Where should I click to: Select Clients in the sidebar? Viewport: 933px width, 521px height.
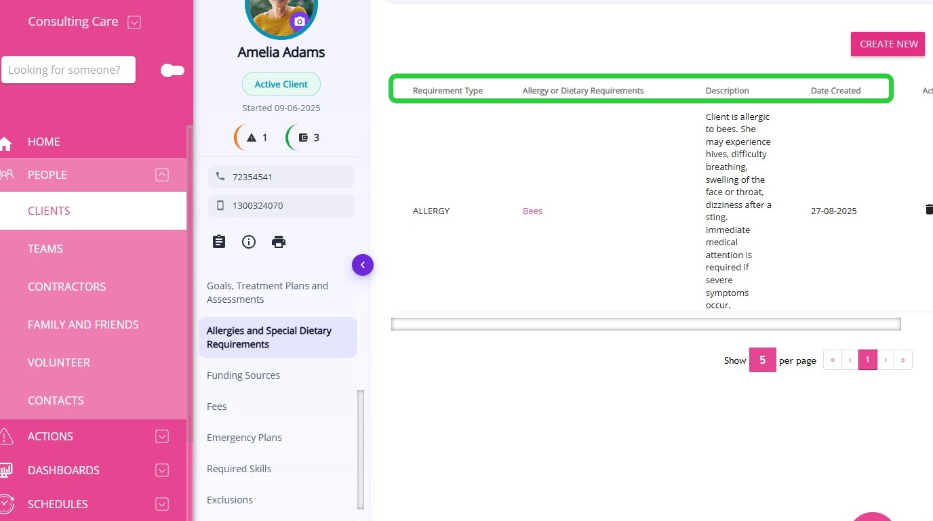pos(93,211)
